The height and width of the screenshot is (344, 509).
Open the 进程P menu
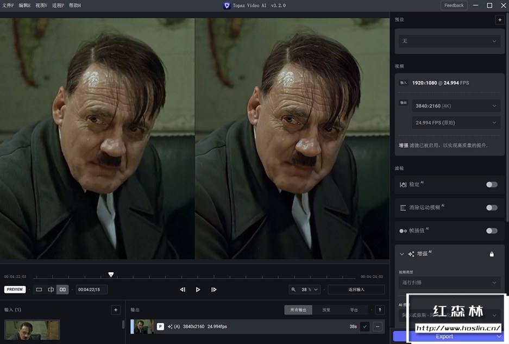click(58, 5)
